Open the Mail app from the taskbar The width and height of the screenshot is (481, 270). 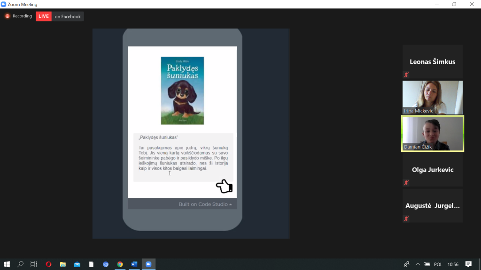(77, 264)
